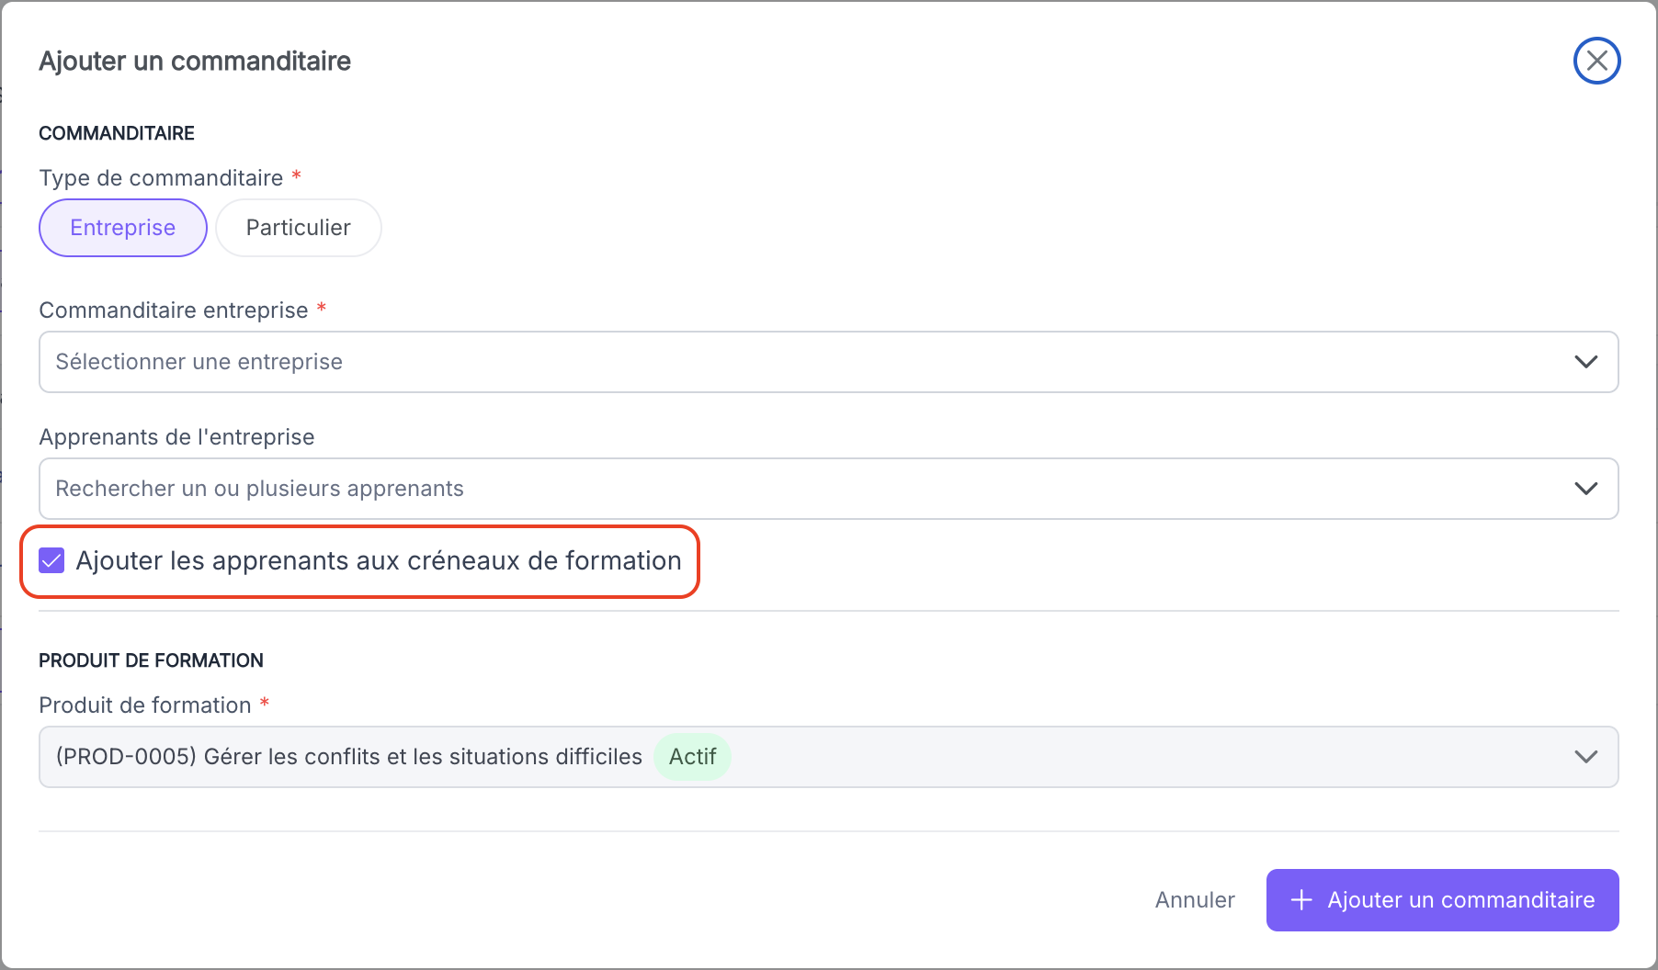Select the Entreprise commanditaire type
Image resolution: width=1658 pixels, height=970 pixels.
pos(123,228)
